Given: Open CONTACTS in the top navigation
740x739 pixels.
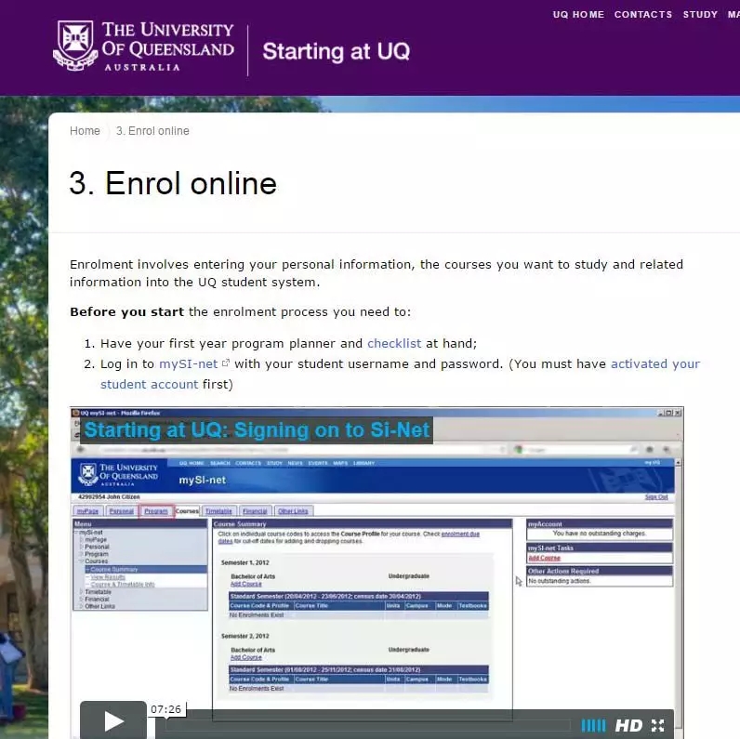Looking at the screenshot, I should (x=643, y=15).
